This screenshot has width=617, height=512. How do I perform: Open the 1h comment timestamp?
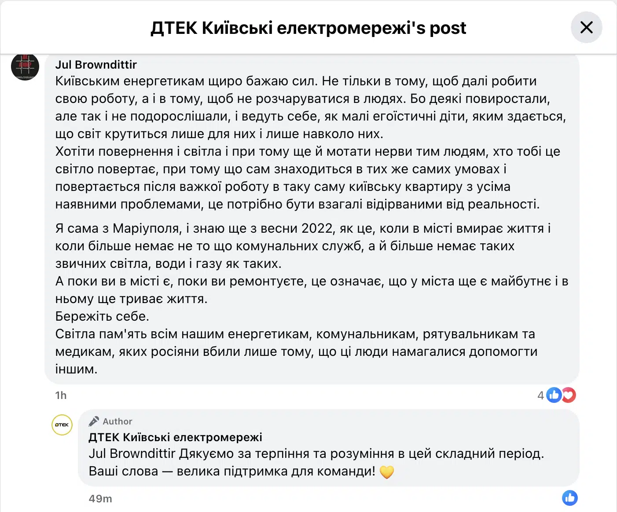61,395
